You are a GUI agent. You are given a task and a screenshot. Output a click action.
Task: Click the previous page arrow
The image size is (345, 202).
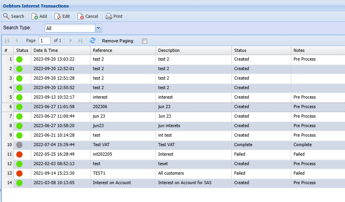[16, 40]
